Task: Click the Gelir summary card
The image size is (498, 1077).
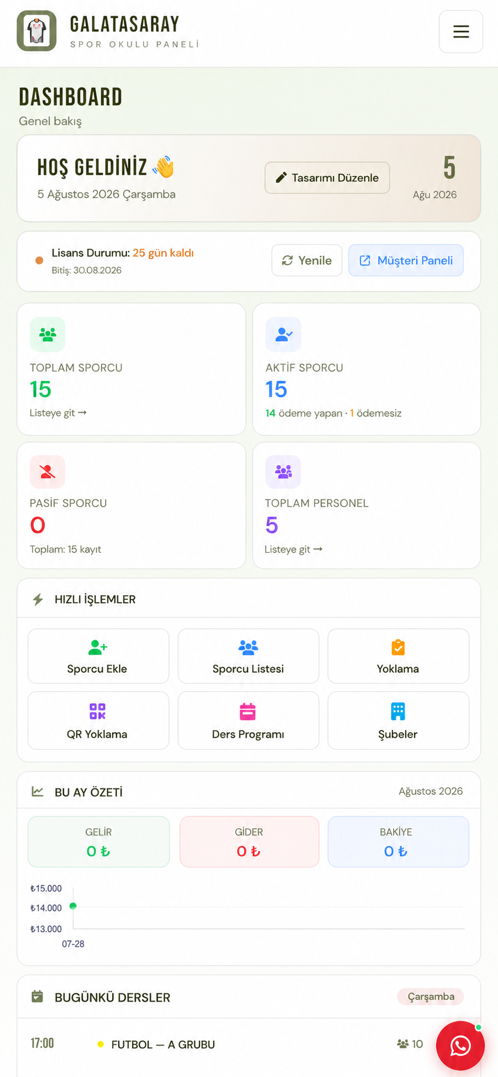Action: point(99,842)
